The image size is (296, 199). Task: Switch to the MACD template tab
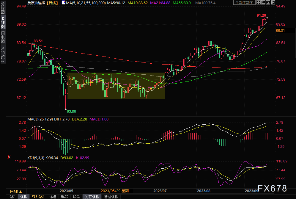point(64,197)
